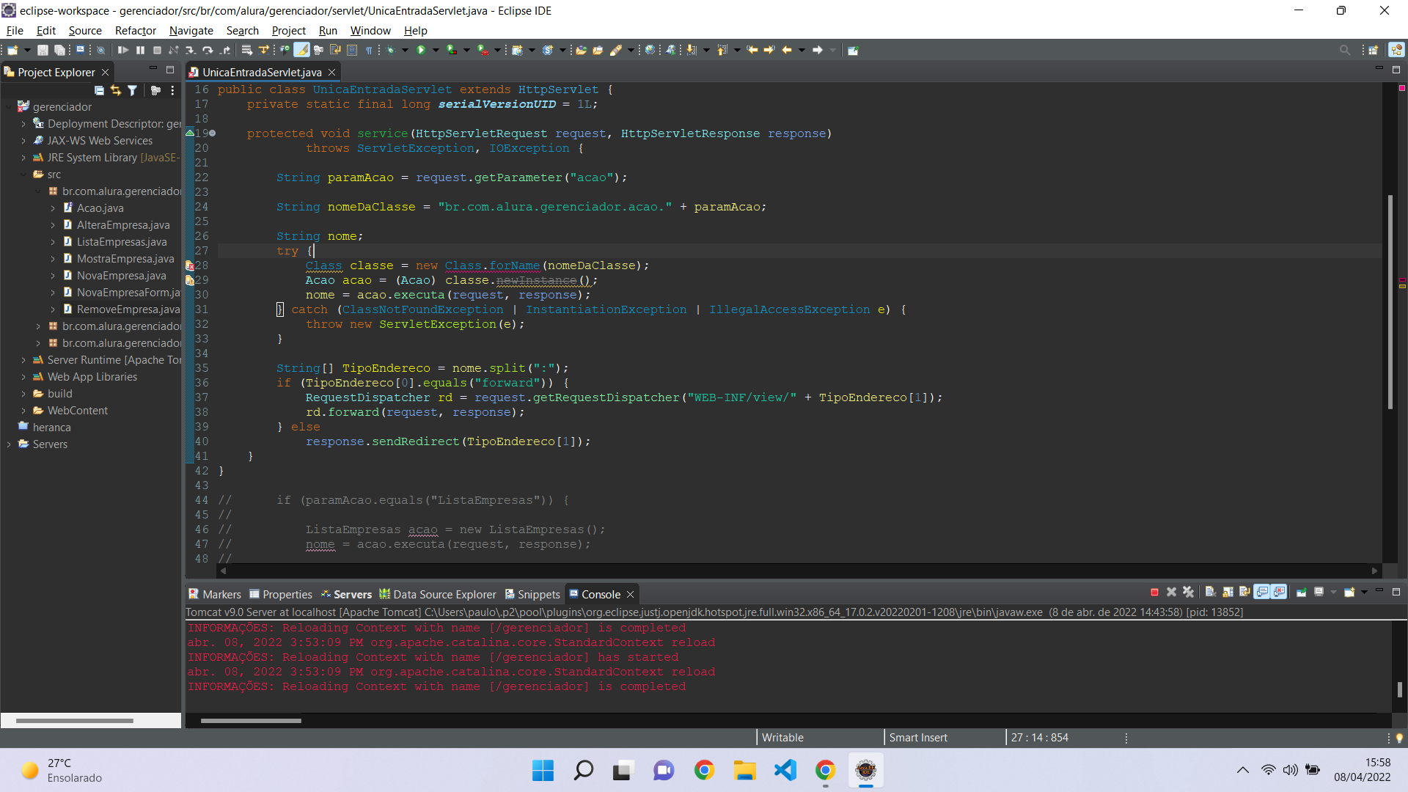This screenshot has width=1408, height=792.
Task: Toggle Skip All Breakpoints
Action: [x=100, y=50]
